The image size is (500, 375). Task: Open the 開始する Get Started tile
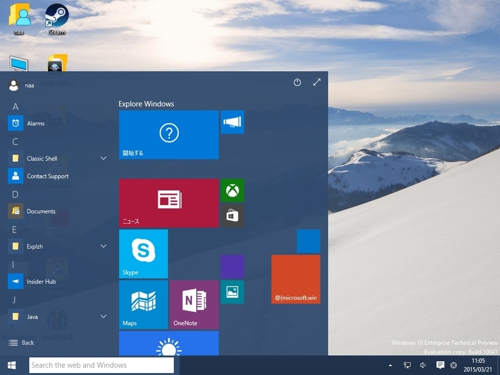(x=169, y=134)
